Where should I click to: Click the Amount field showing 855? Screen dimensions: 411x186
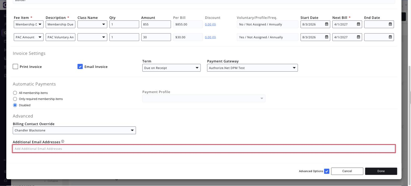click(x=156, y=24)
